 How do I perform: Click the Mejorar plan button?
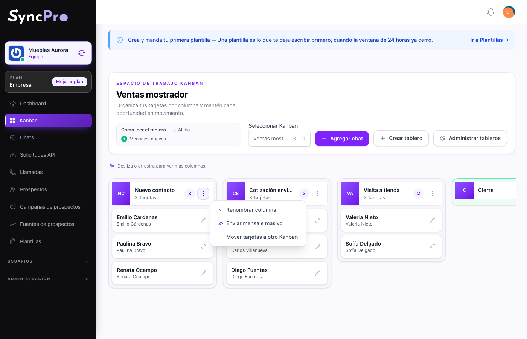tap(70, 82)
